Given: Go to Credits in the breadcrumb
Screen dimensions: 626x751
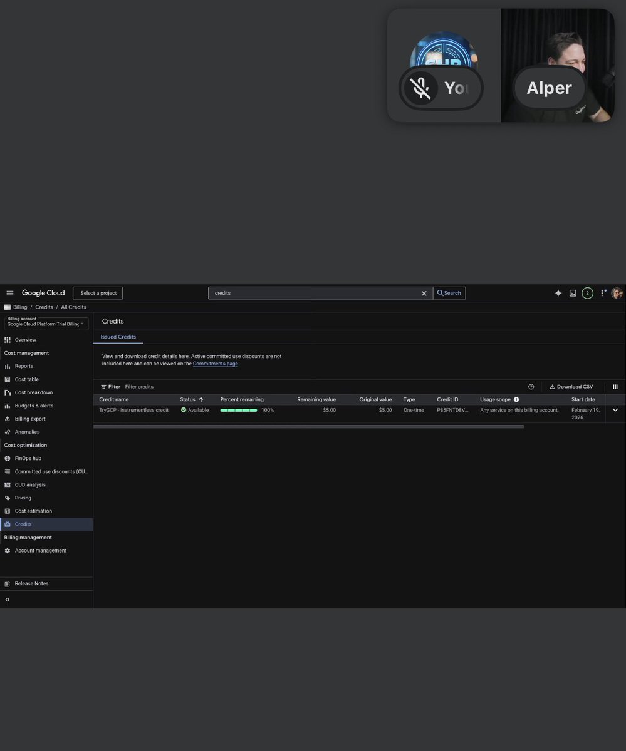Looking at the screenshot, I should coord(44,307).
